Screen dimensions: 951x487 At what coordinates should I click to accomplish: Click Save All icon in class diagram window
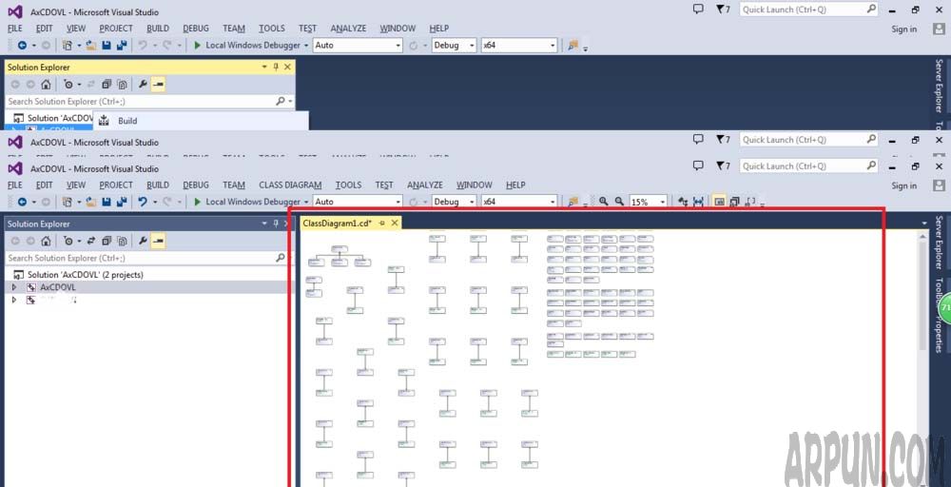pyautogui.click(x=122, y=202)
